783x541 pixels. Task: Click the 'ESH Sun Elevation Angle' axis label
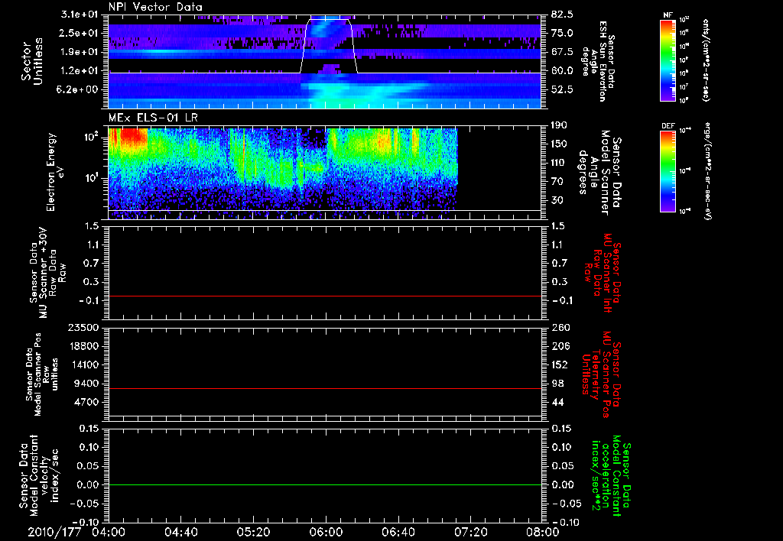coord(598,61)
